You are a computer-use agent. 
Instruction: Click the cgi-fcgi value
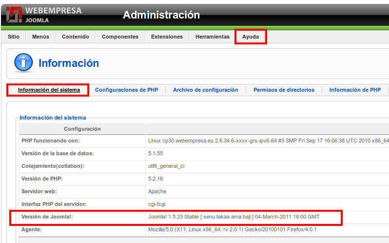pos(157,204)
